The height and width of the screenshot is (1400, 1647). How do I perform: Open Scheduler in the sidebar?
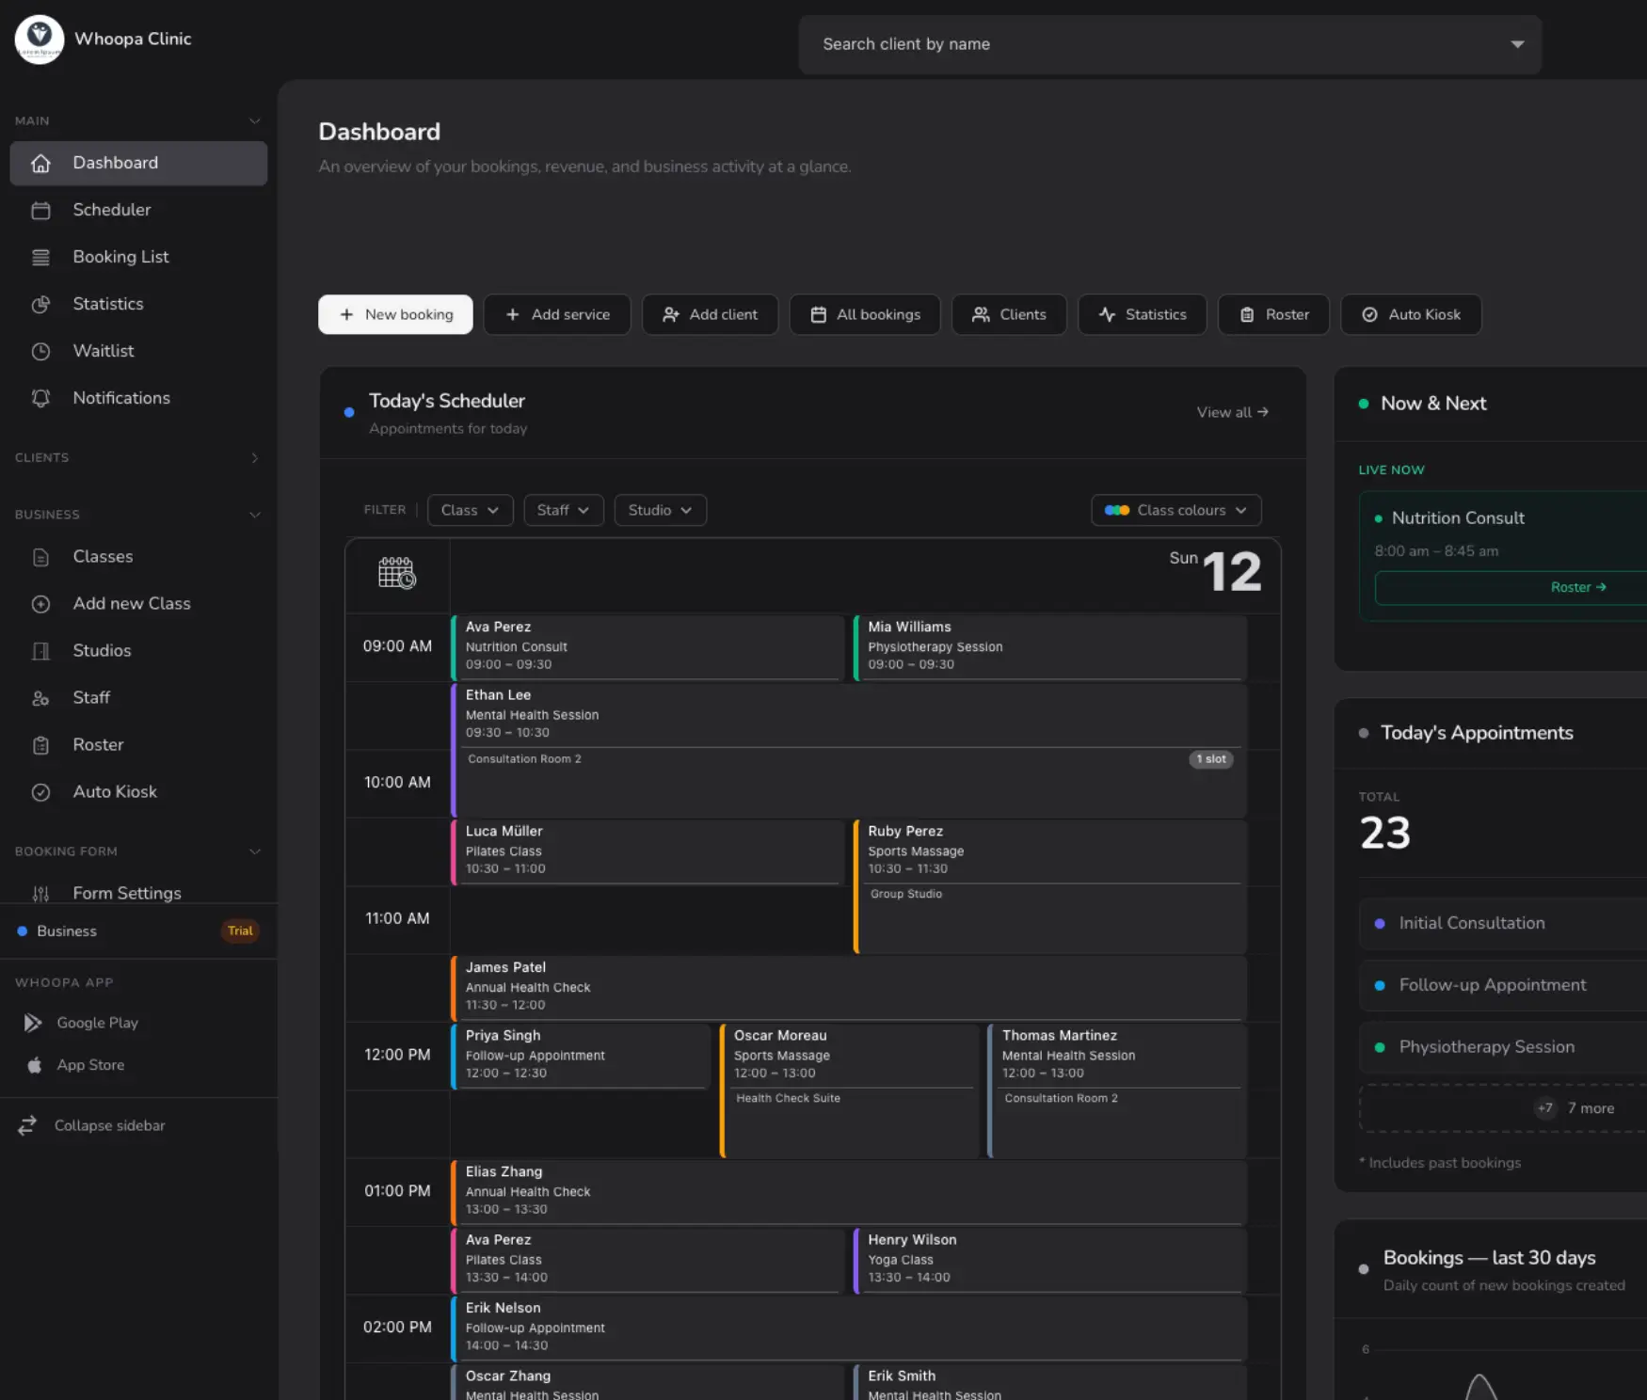pyautogui.click(x=138, y=210)
